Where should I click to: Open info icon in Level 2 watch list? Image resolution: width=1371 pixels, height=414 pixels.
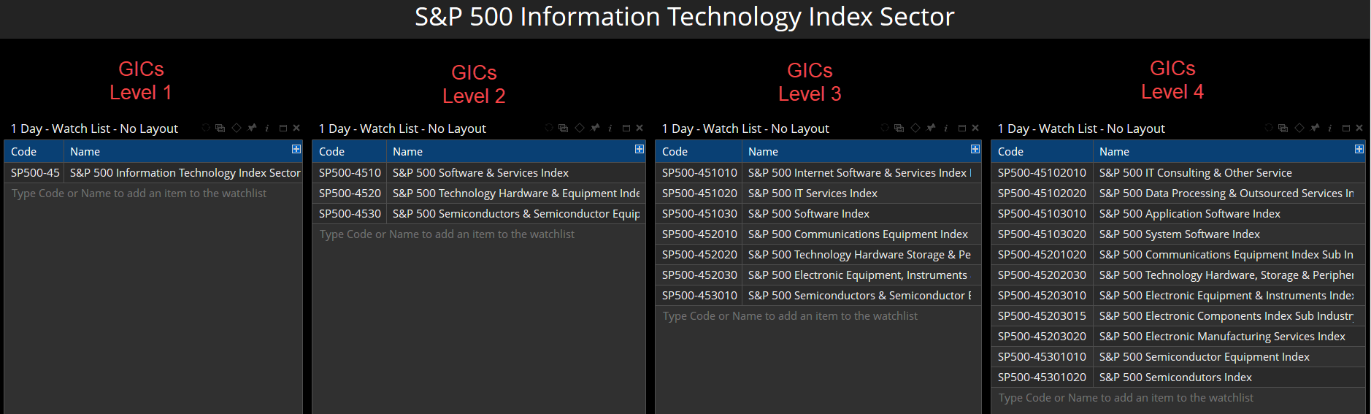click(x=610, y=128)
